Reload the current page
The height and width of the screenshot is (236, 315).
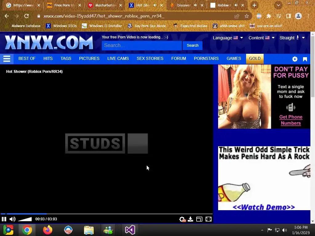(x=26, y=16)
